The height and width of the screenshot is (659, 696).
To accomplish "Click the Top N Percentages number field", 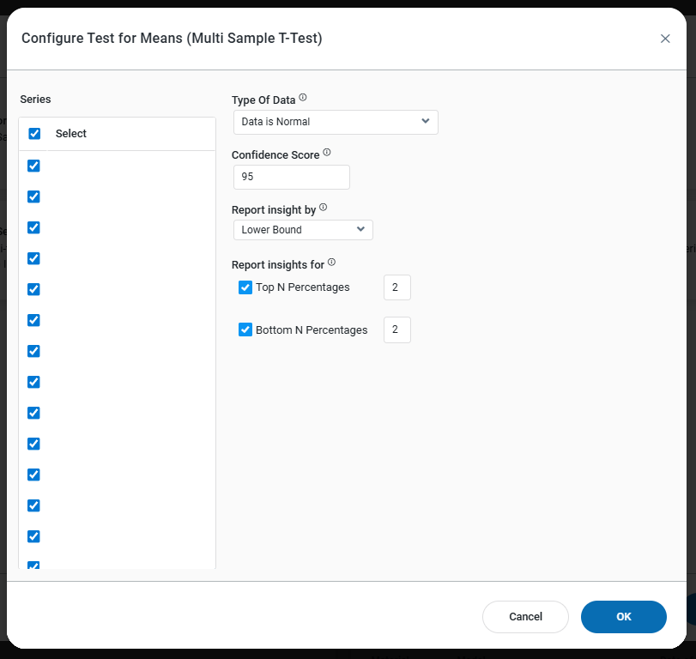I will [396, 287].
